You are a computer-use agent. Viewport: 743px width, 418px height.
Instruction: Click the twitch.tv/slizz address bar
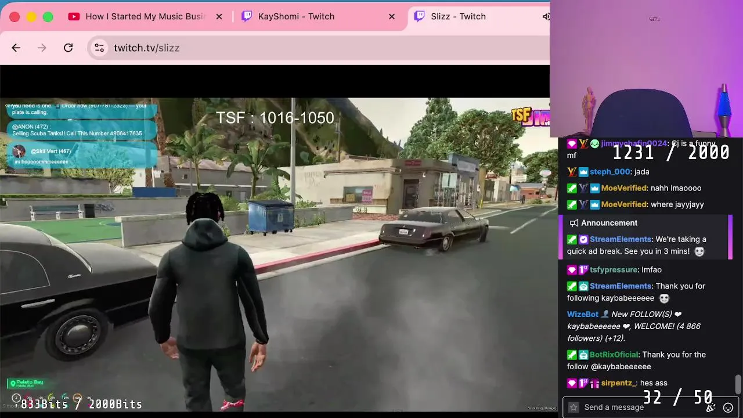pos(319,48)
